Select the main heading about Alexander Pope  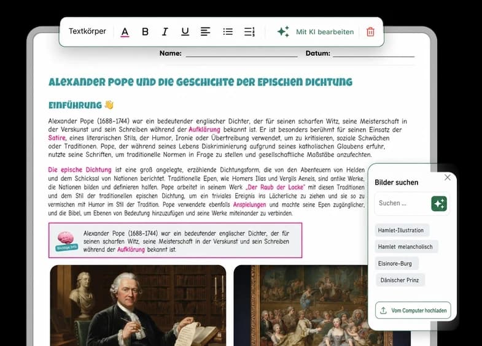click(200, 82)
